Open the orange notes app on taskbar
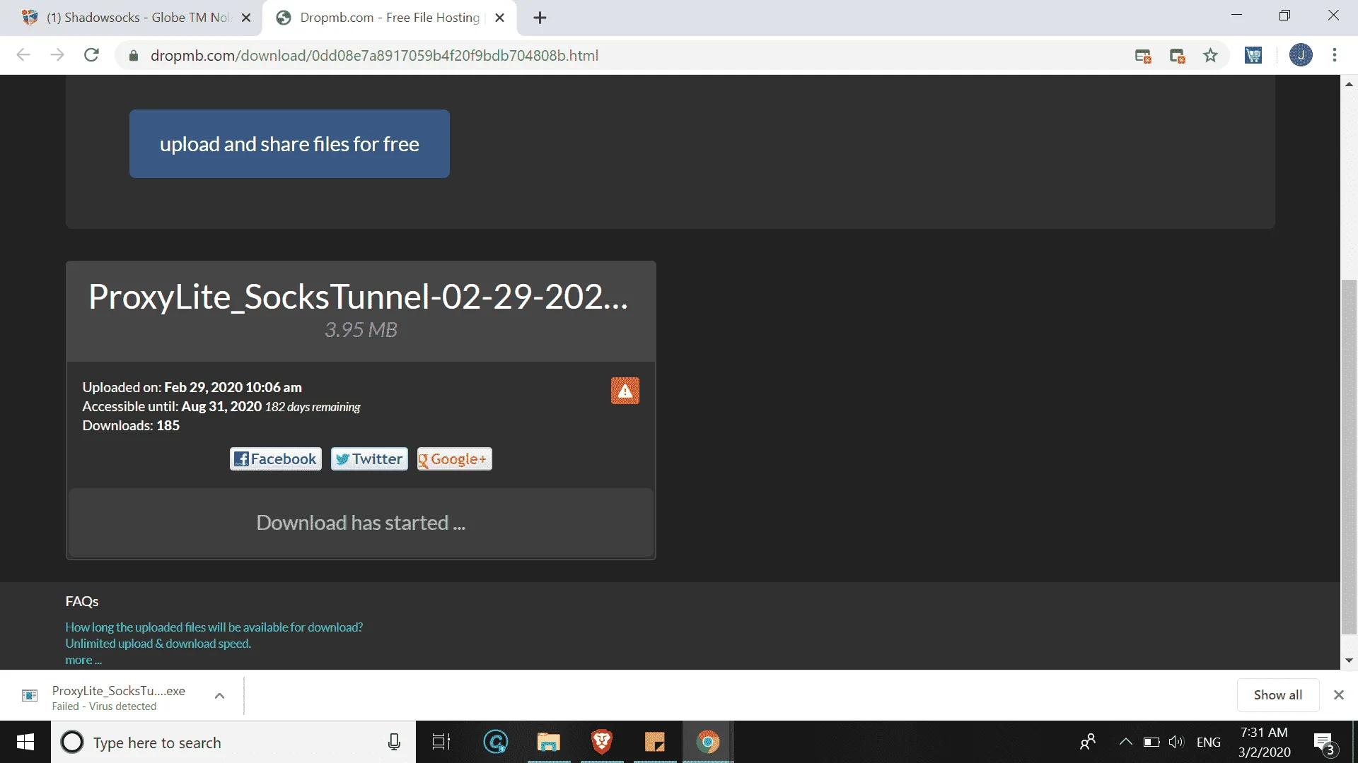1358x763 pixels. (x=655, y=743)
